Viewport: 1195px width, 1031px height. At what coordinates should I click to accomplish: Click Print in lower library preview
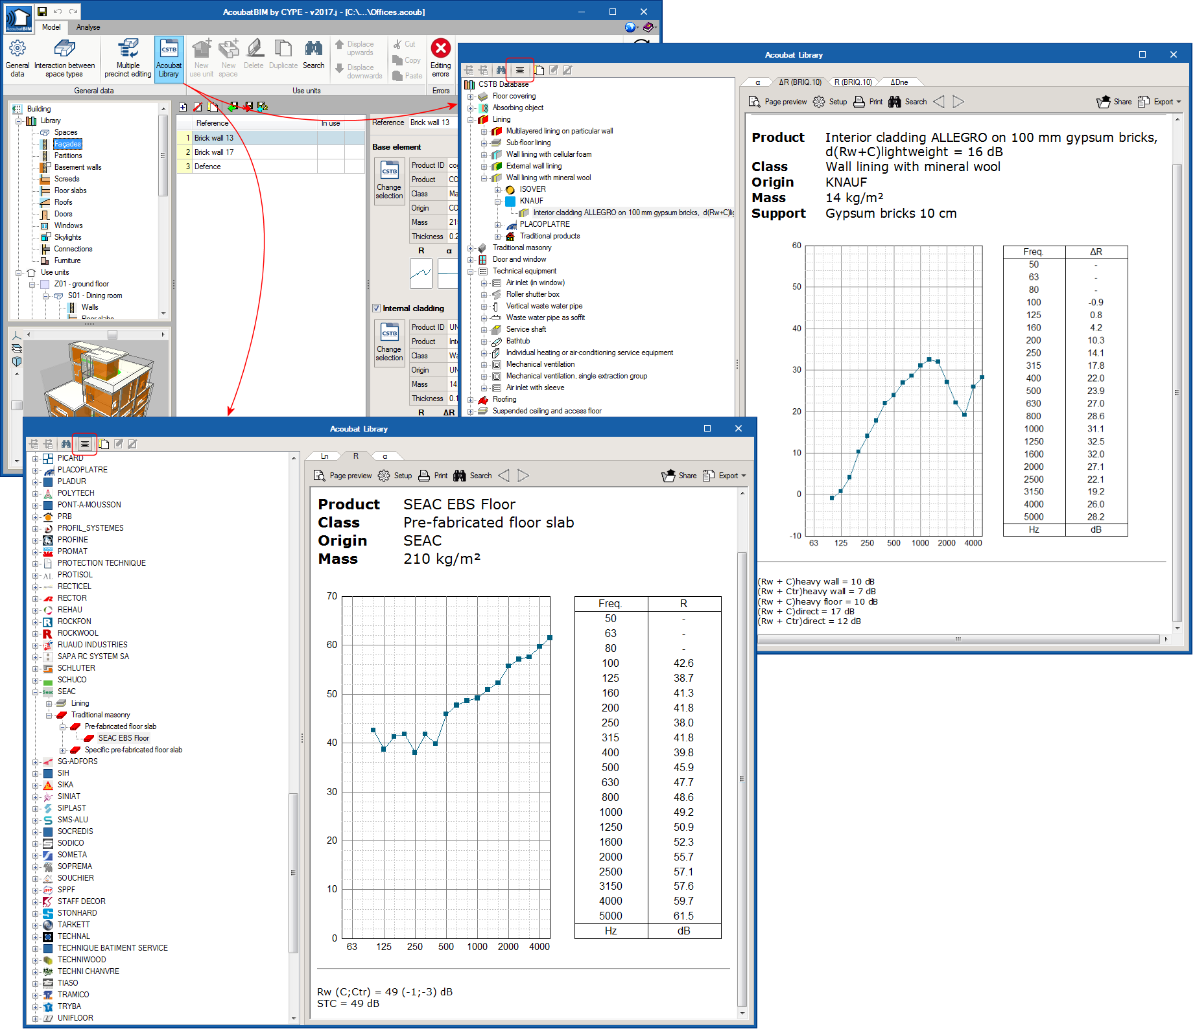pos(432,476)
